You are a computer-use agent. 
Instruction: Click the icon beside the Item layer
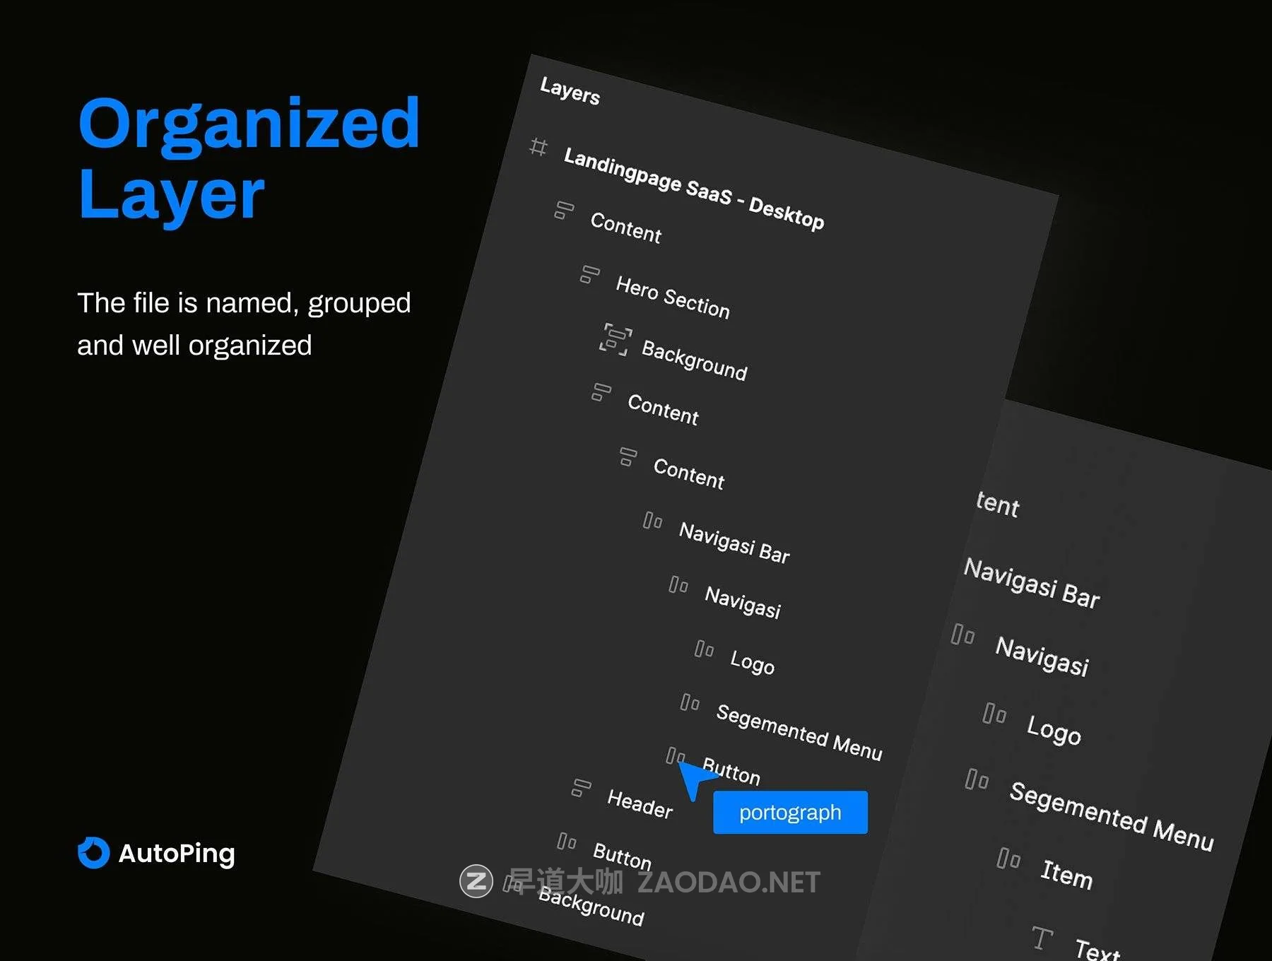1008,859
